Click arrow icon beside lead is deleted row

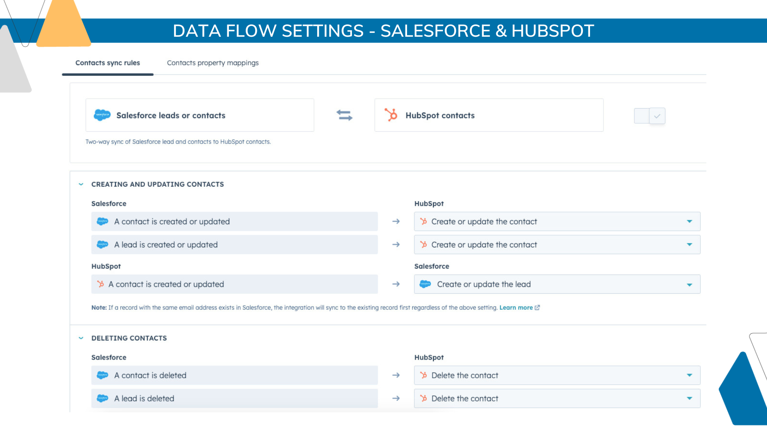(x=396, y=398)
